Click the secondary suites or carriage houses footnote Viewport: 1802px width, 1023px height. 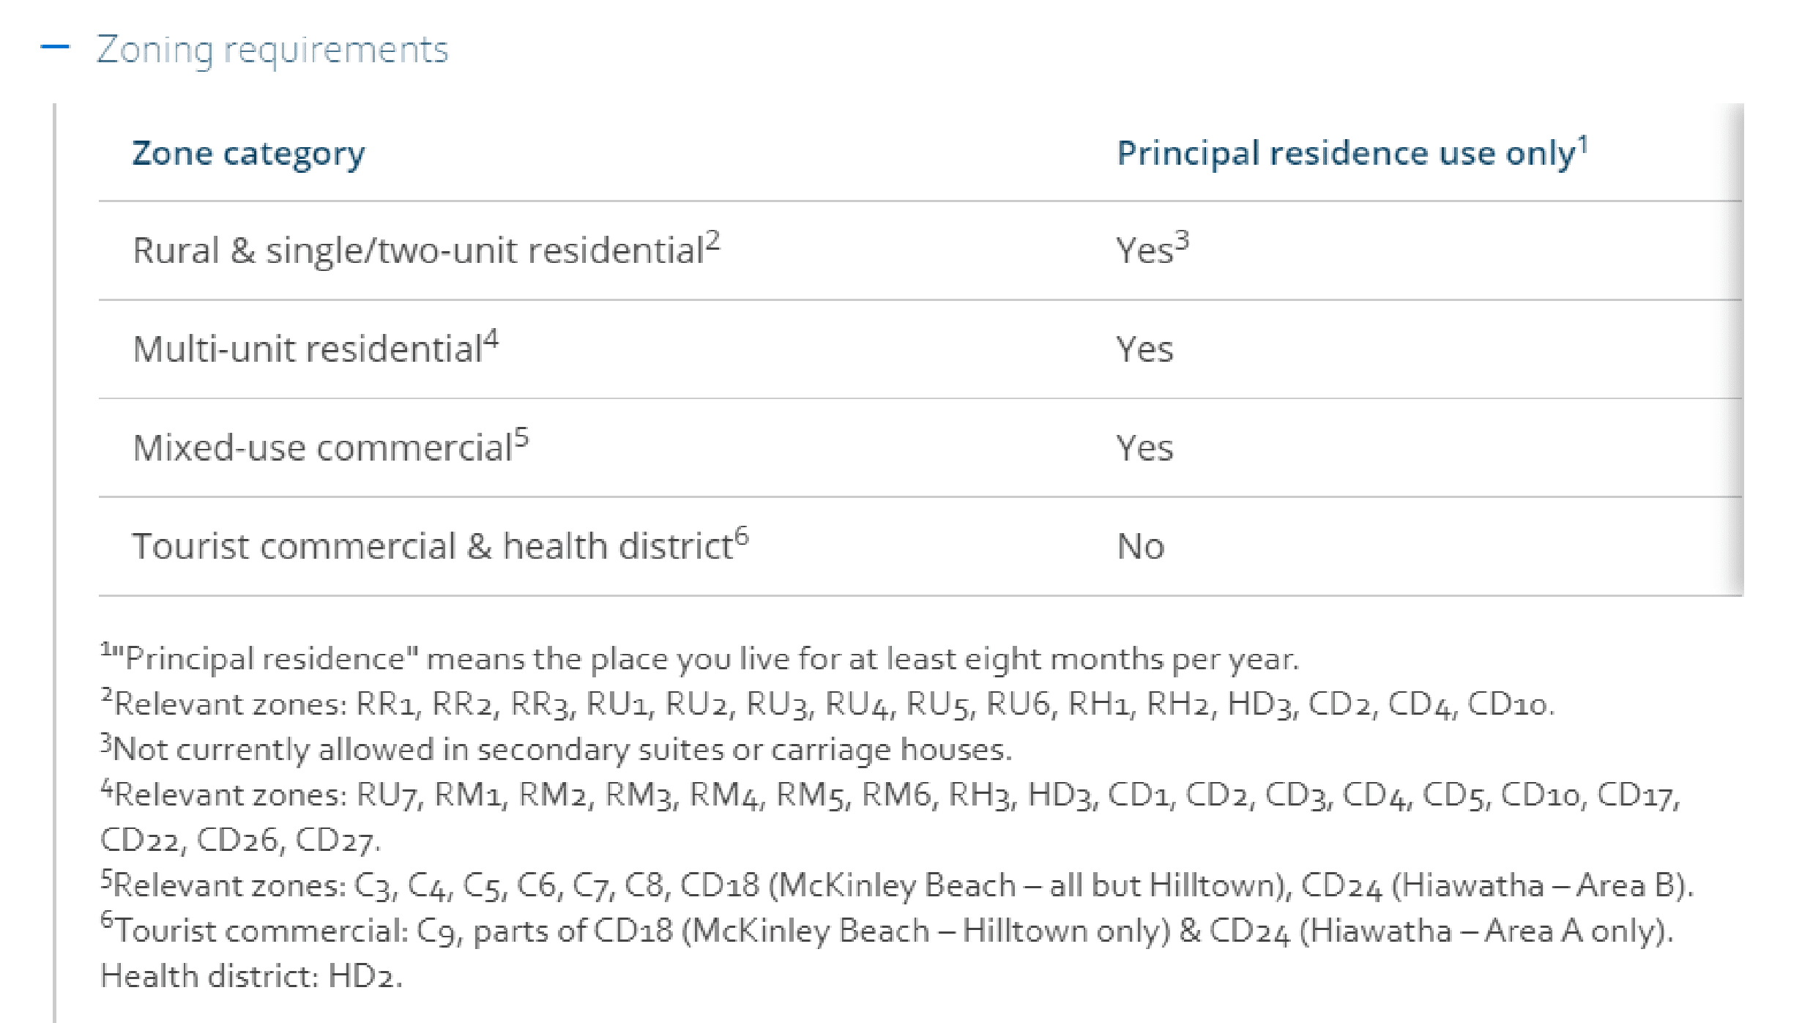click(556, 749)
